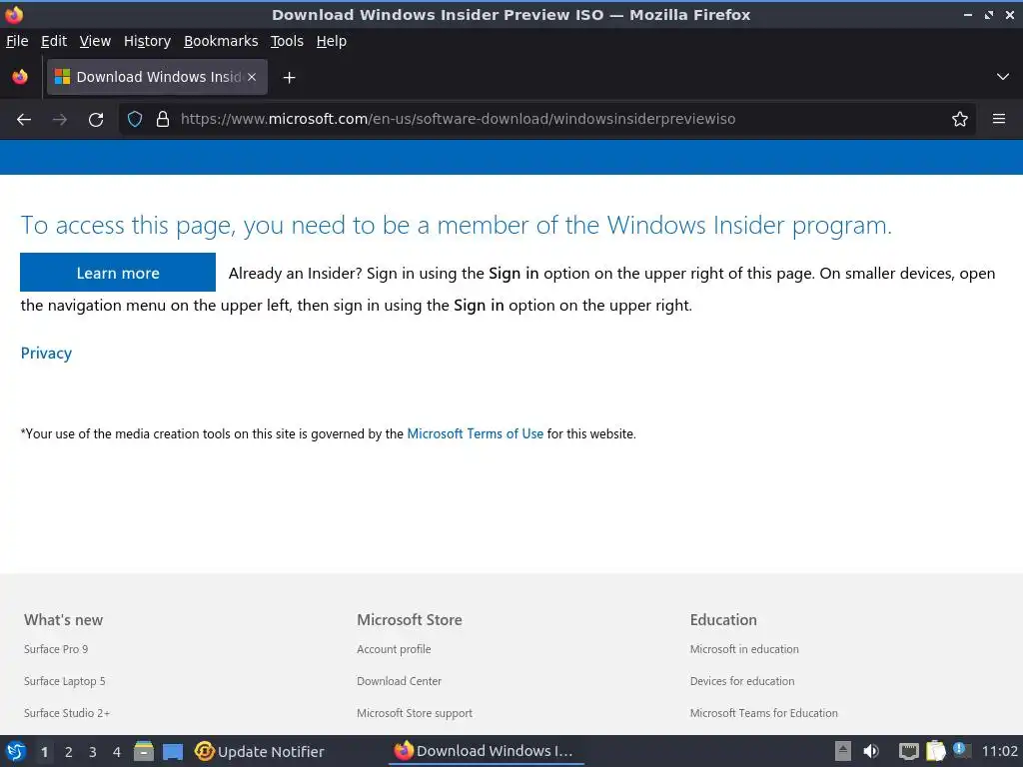1023x767 pixels.
Task: Click the show desktop taskbar icon
Action: (173, 752)
